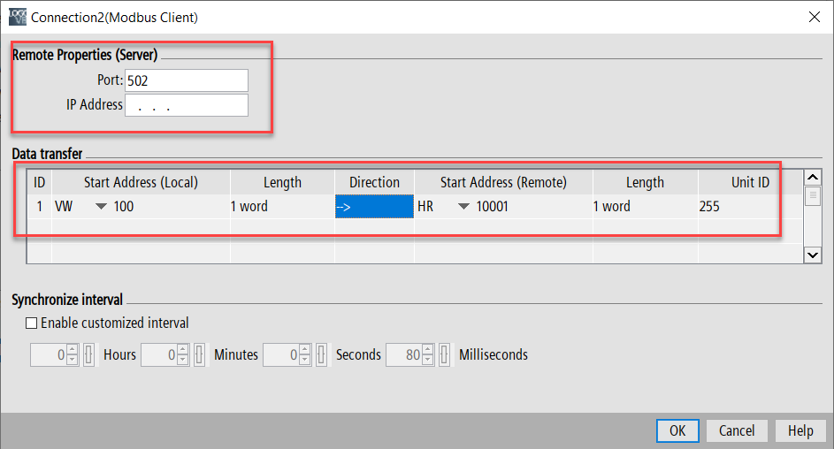Image resolution: width=834 pixels, height=449 pixels.
Task: Click the braces button beside the Hours spinner
Action: click(x=89, y=355)
